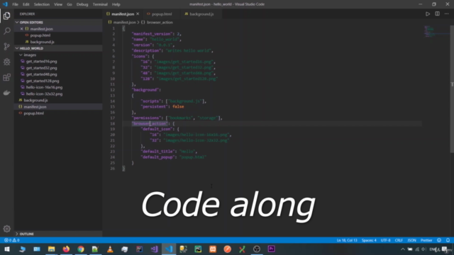The width and height of the screenshot is (454, 255).
Task: Click Ln 18, Col 13 position indicator
Action: click(x=347, y=240)
